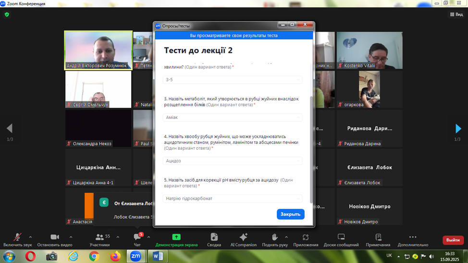Image resolution: width=468 pixels, height=263 pixels.
Task: Raise hand with Поднять руку
Action: pos(275,240)
